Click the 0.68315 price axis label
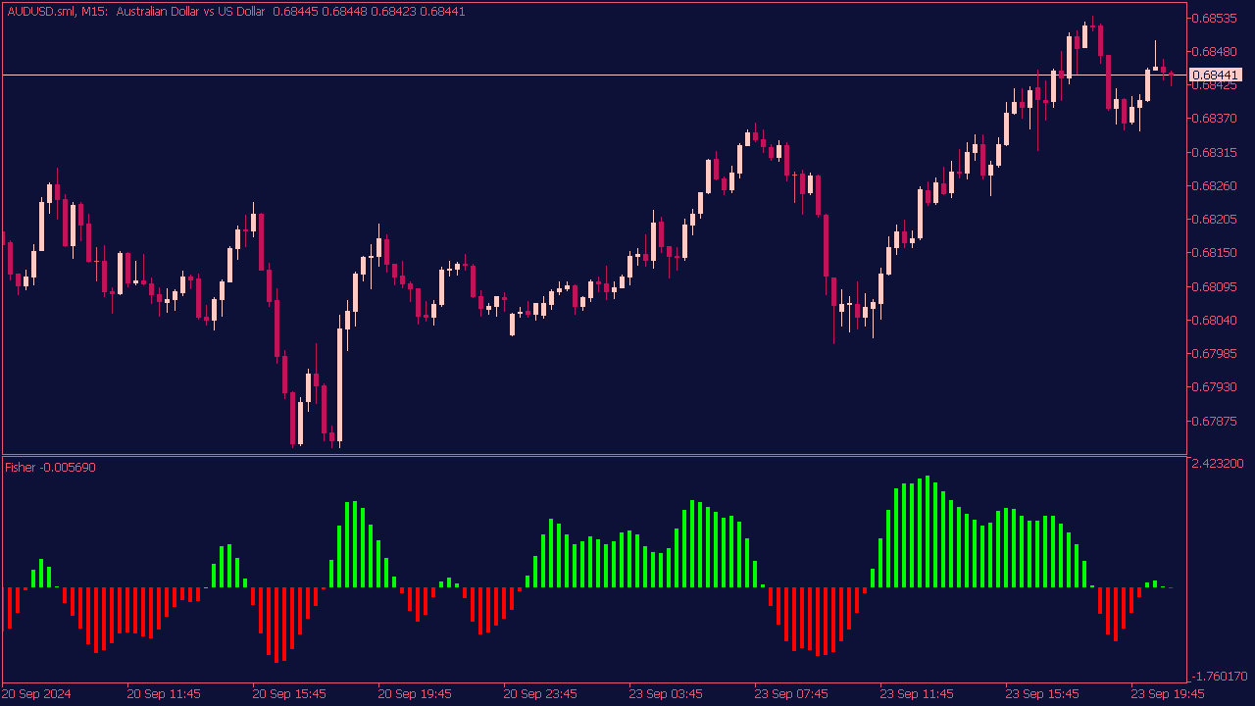 coord(1214,152)
